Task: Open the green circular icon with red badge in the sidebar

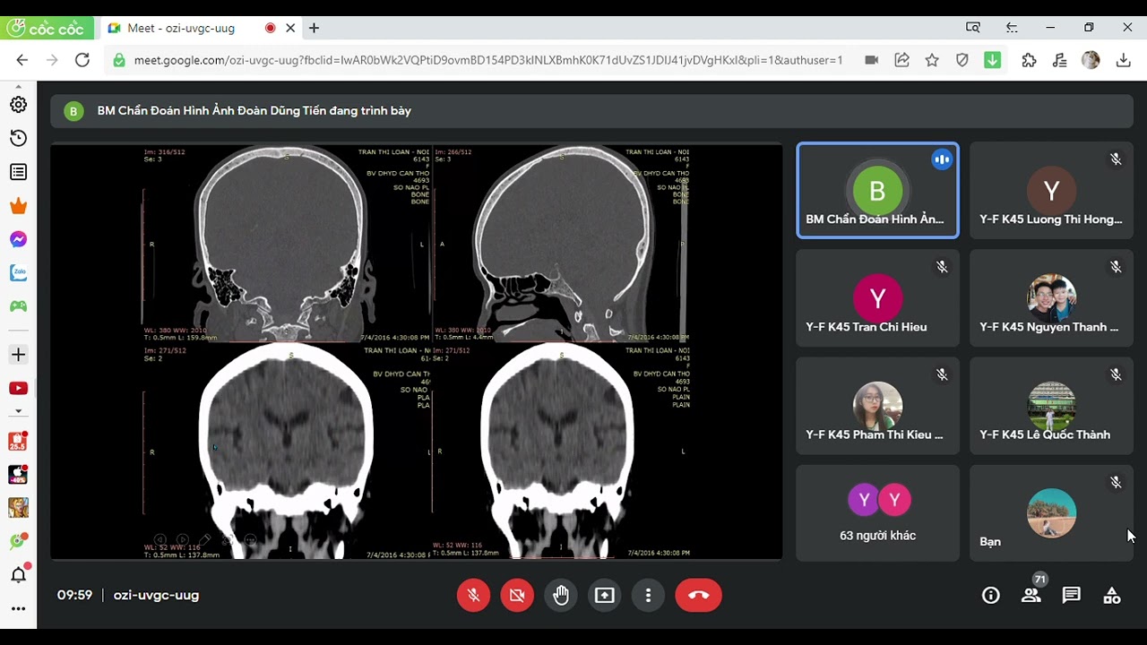Action: [18, 541]
